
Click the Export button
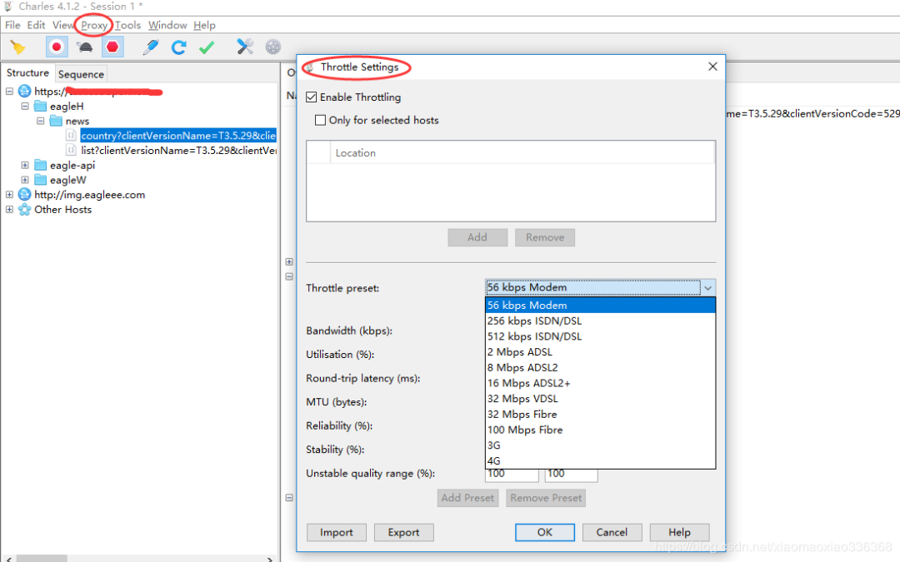[x=403, y=532]
